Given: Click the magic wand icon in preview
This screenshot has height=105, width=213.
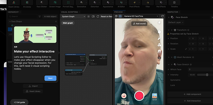Looking at the screenshot, I should click(159, 38).
